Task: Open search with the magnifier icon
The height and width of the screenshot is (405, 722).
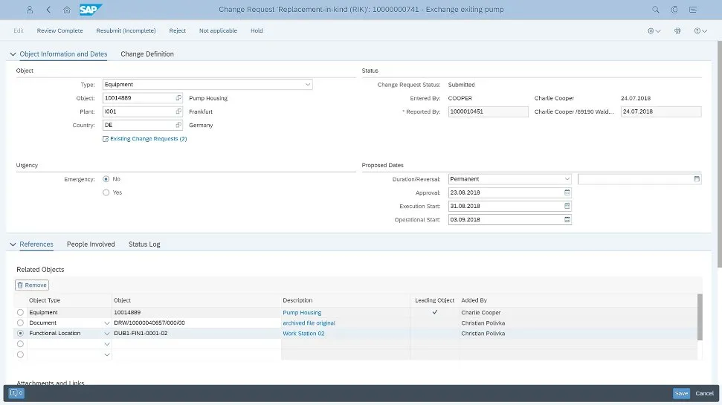Action: 655,10
